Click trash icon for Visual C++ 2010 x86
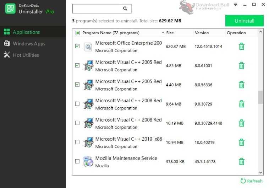The height and width of the screenshot is (188, 269). (242, 142)
